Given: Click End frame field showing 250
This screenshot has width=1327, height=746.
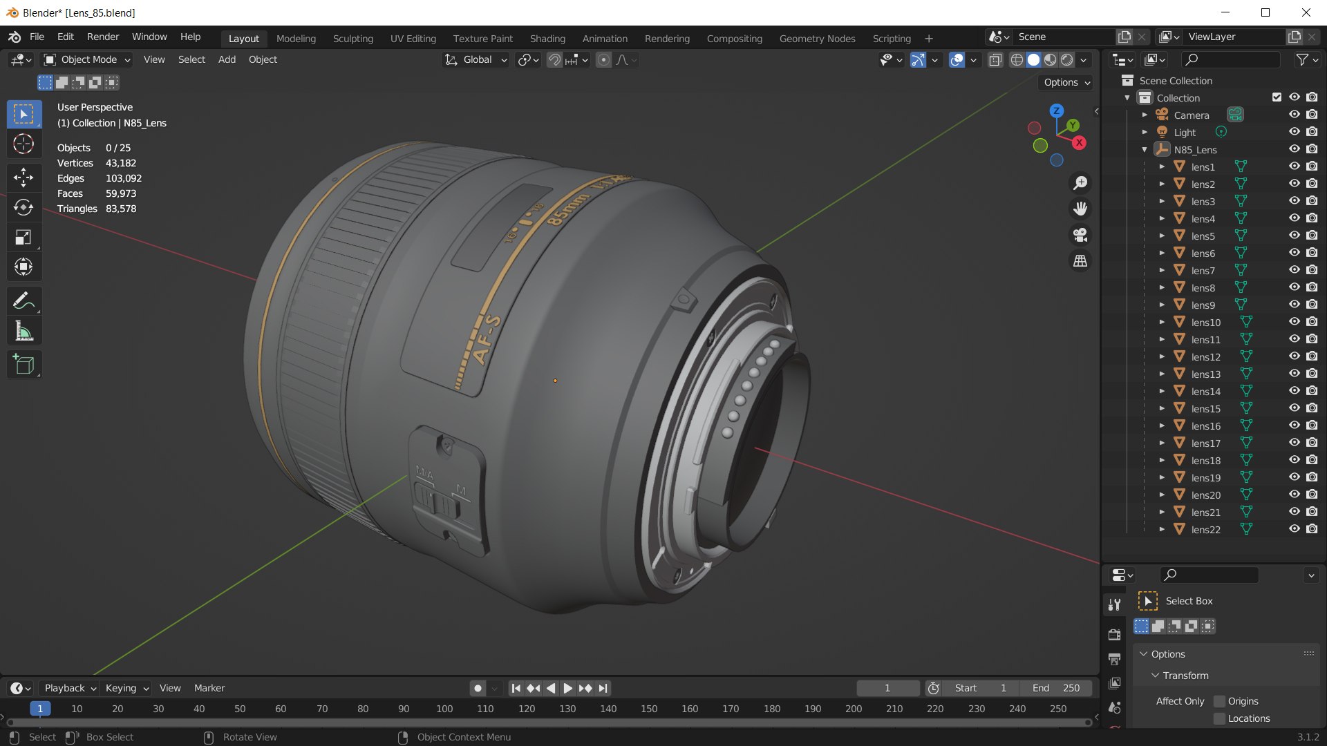Looking at the screenshot, I should click(1055, 688).
